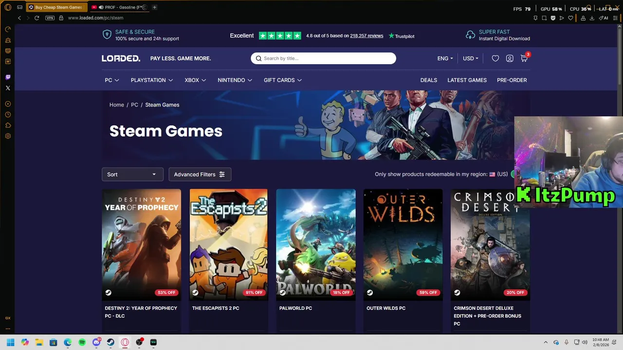Toggle VPN badge in address bar

(50, 18)
